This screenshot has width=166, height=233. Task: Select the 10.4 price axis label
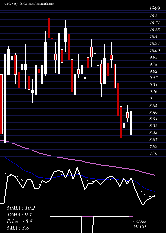153,37
